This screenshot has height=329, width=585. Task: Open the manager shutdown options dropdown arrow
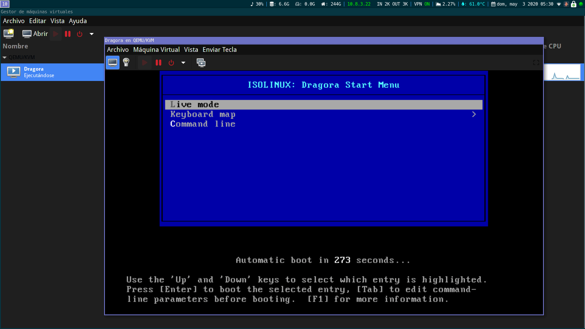click(x=91, y=33)
